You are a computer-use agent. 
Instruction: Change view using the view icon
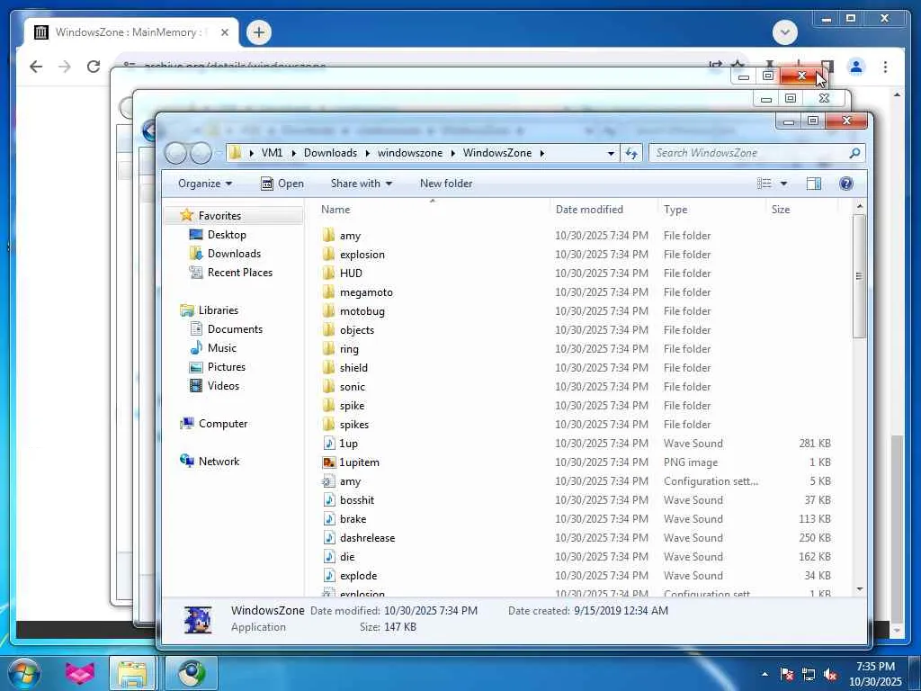coord(764,184)
